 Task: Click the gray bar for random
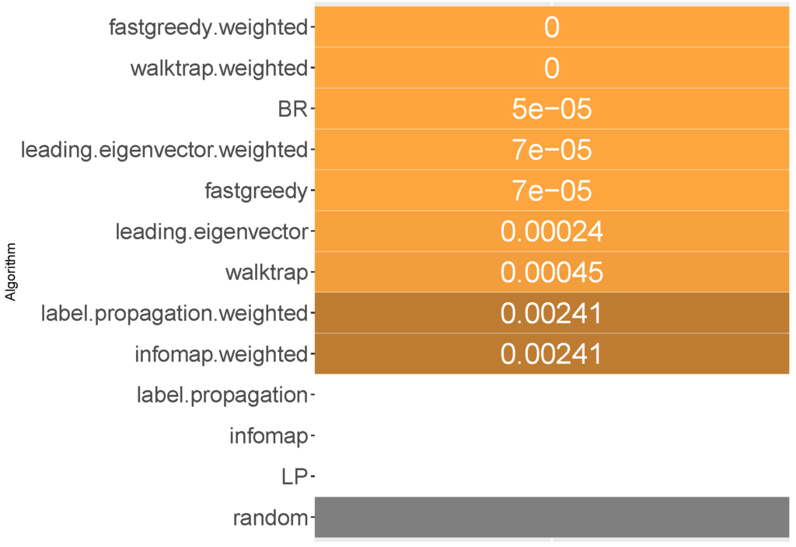552,517
